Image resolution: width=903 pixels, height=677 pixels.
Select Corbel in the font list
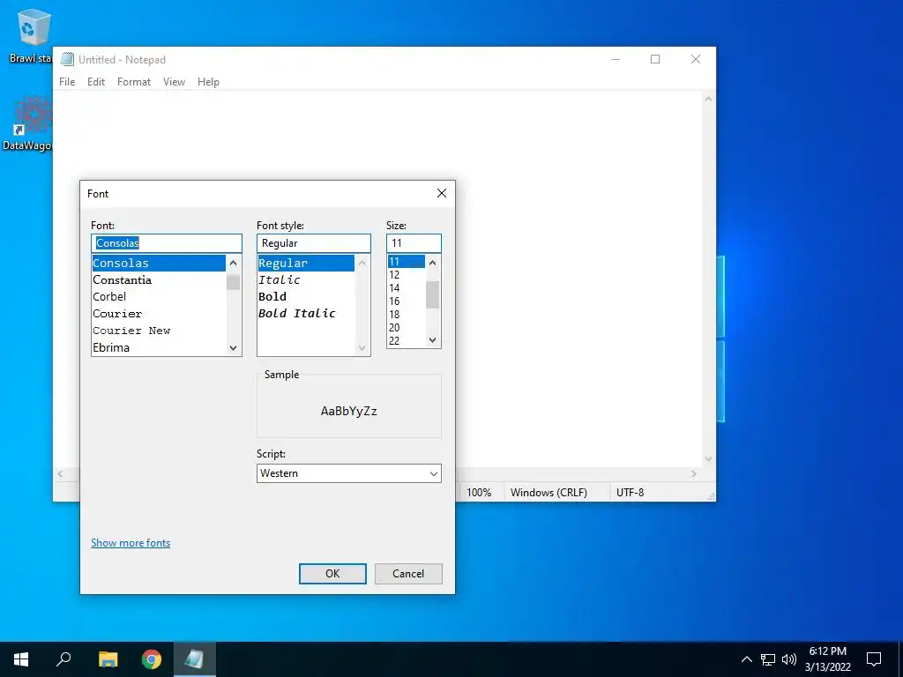tap(159, 296)
